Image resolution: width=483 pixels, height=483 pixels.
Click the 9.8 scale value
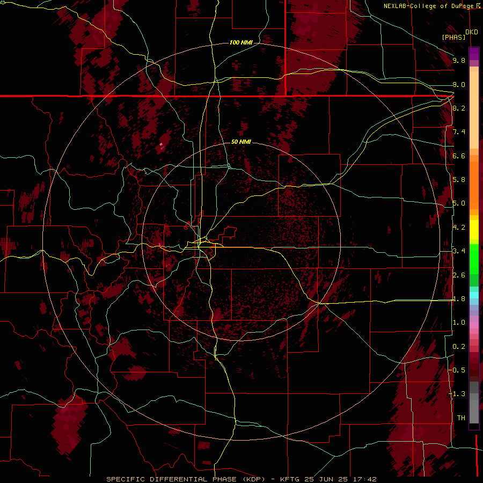[x=459, y=60]
